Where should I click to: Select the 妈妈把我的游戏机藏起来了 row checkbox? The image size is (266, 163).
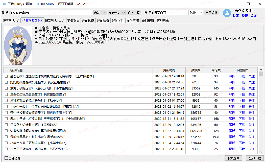click(x=6, y=82)
